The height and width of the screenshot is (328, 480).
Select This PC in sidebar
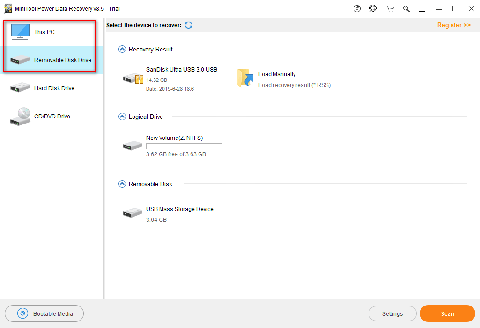[x=44, y=32]
